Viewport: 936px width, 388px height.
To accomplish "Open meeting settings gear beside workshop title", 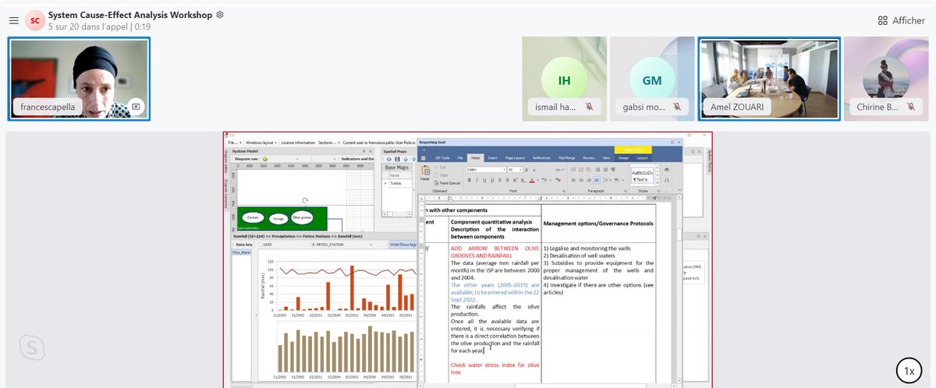I will 220,14.
